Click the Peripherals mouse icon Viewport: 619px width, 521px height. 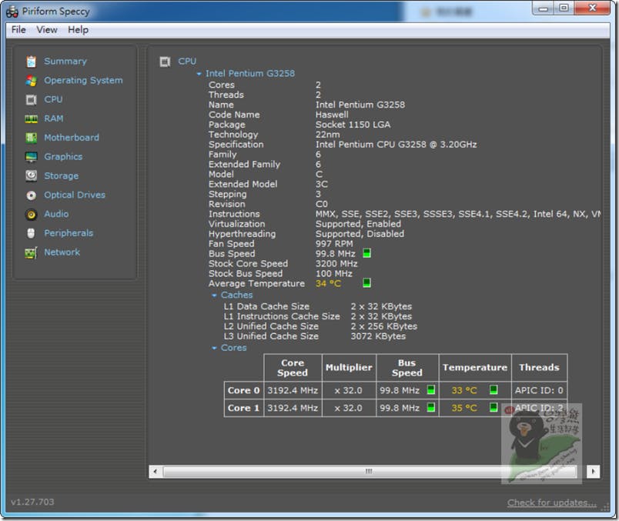[x=32, y=233]
